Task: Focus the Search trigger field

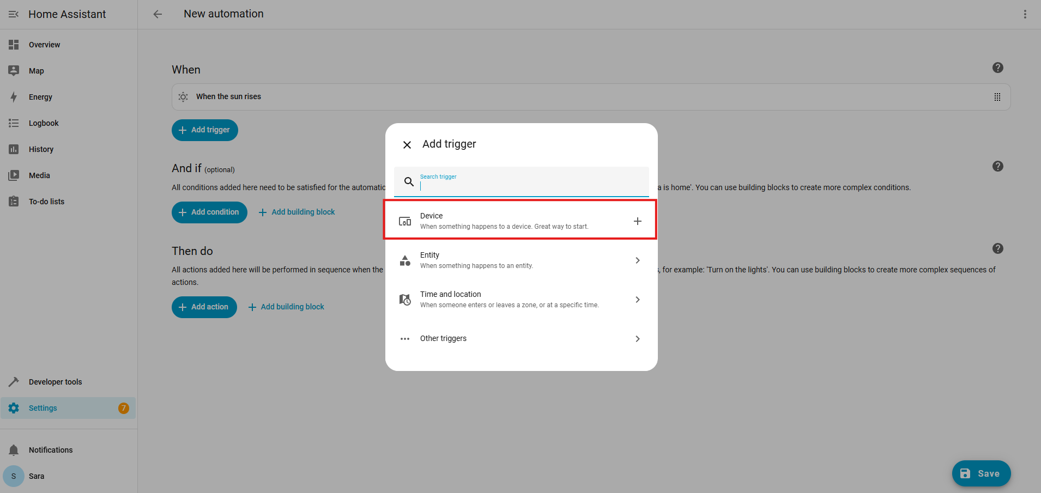Action: (x=531, y=185)
